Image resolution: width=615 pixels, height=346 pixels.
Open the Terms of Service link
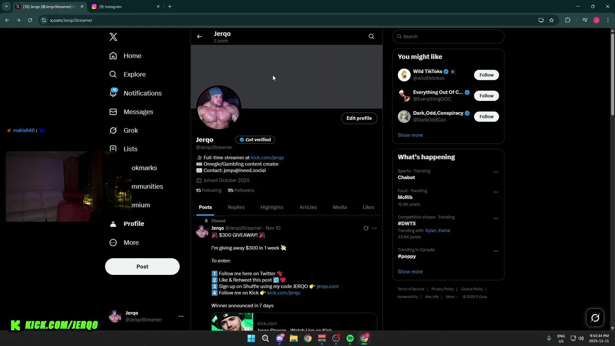(x=411, y=289)
